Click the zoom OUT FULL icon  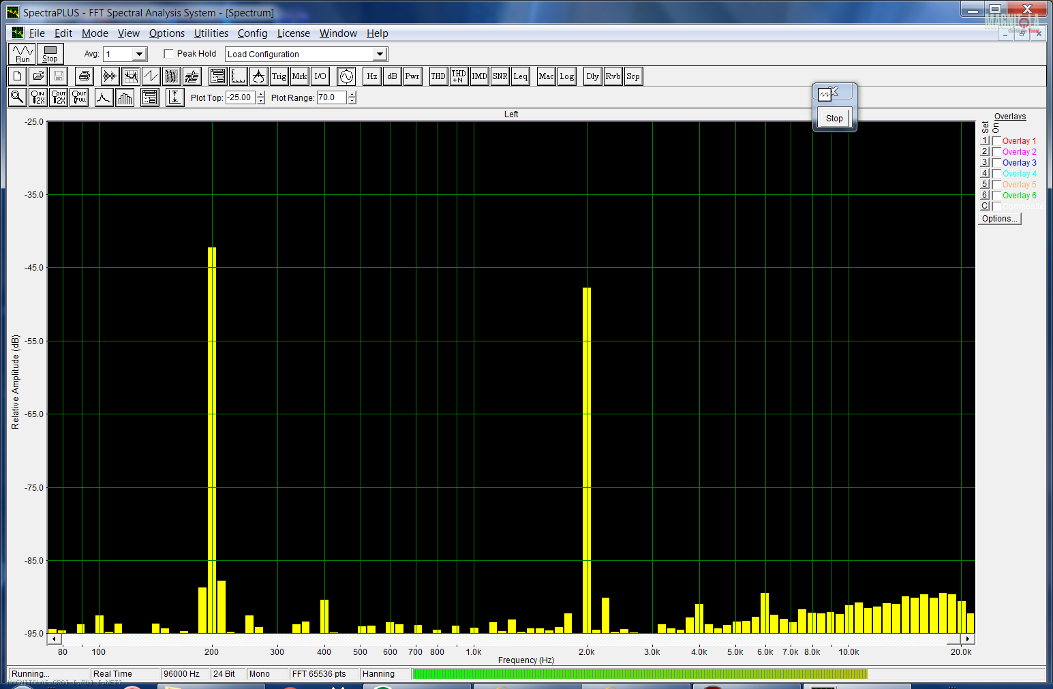click(x=79, y=97)
